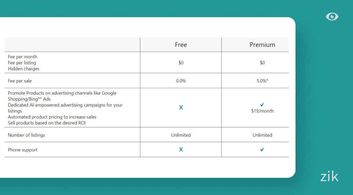Image resolution: width=353 pixels, height=195 pixels.
Task: Click the X mark in the advertising row
Action: [181, 107]
